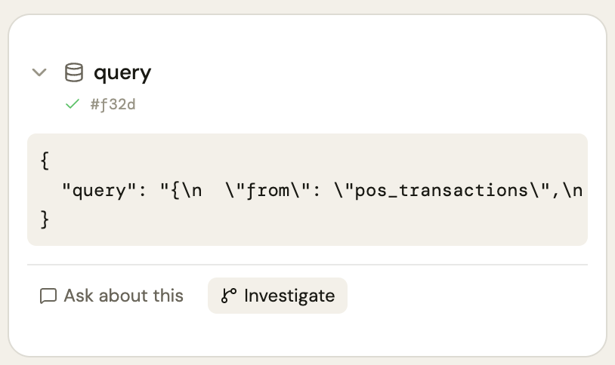The image size is (615, 365).
Task: Click the green checkmark status icon
Action: coord(73,105)
